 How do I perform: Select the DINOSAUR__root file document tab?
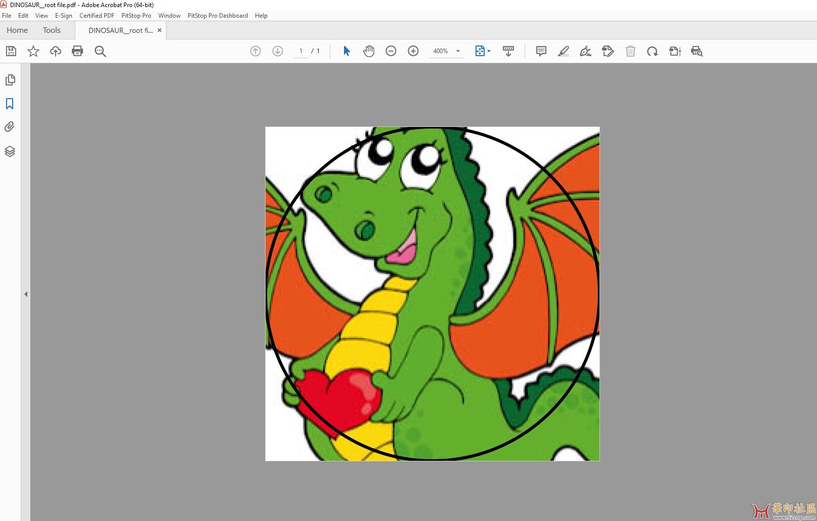tap(120, 30)
